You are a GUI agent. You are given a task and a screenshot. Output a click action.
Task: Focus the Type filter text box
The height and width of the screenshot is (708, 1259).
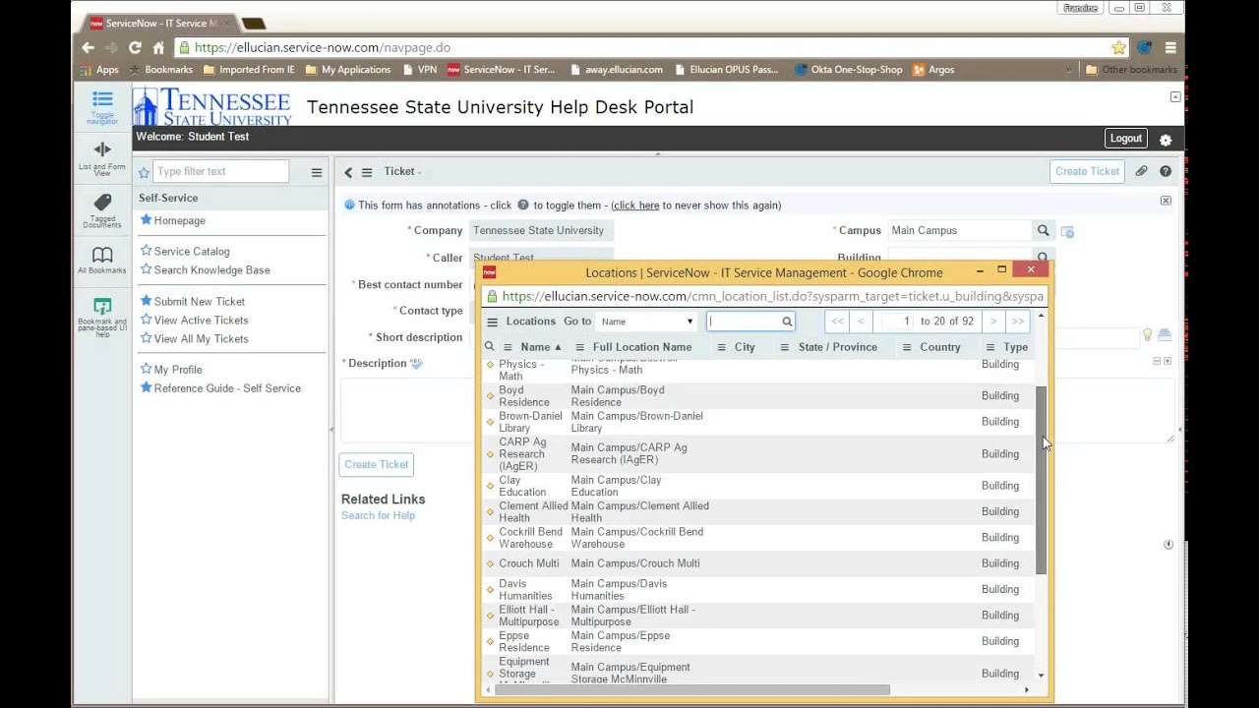[x=221, y=171]
